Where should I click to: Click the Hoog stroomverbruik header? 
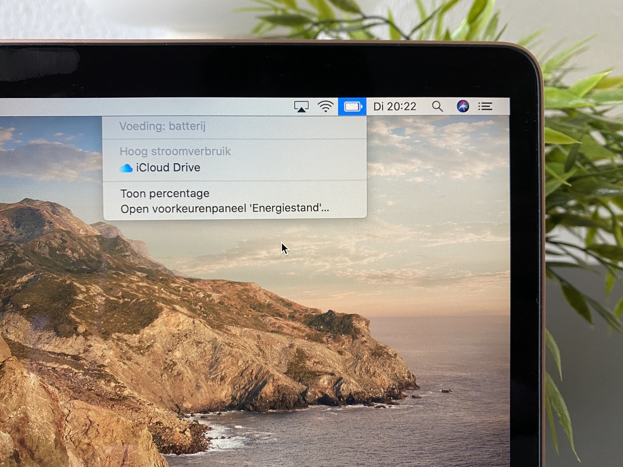click(x=175, y=151)
